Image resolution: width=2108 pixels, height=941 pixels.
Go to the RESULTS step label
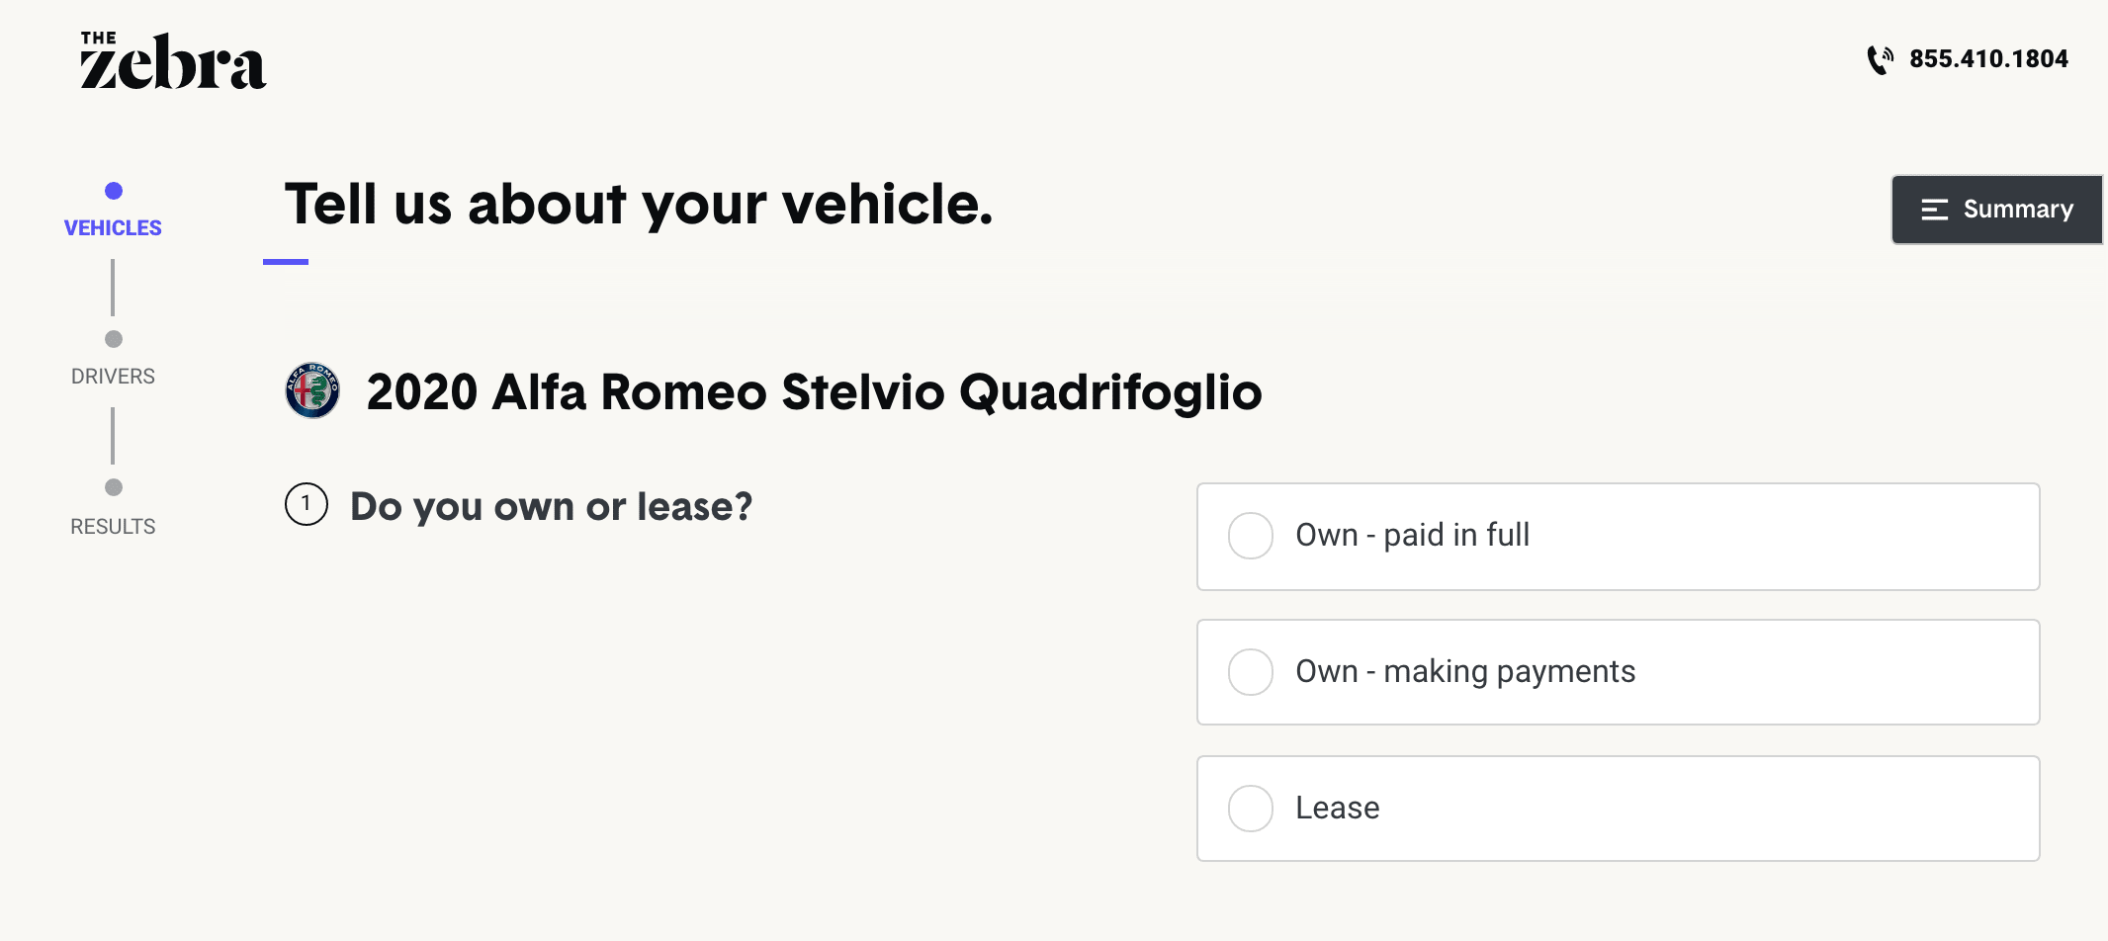point(113,527)
